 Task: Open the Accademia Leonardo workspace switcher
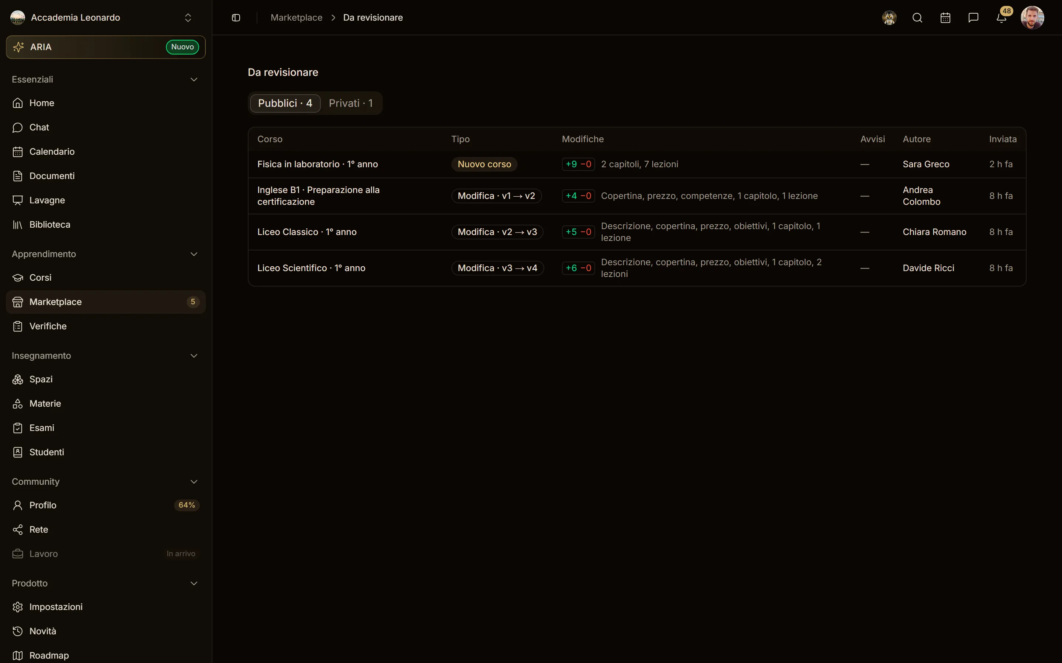coord(106,18)
